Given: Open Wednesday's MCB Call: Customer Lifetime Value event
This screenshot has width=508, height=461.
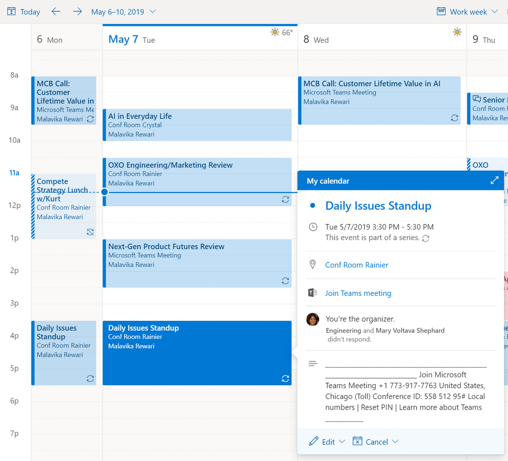Looking at the screenshot, I should click(379, 101).
